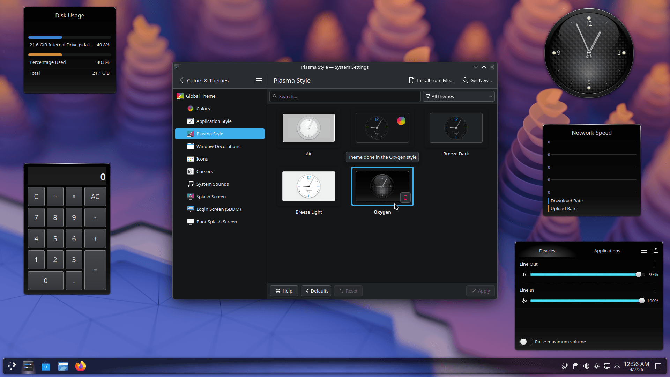Show hidden system tray icons arrow
The width and height of the screenshot is (670, 377).
point(617,366)
